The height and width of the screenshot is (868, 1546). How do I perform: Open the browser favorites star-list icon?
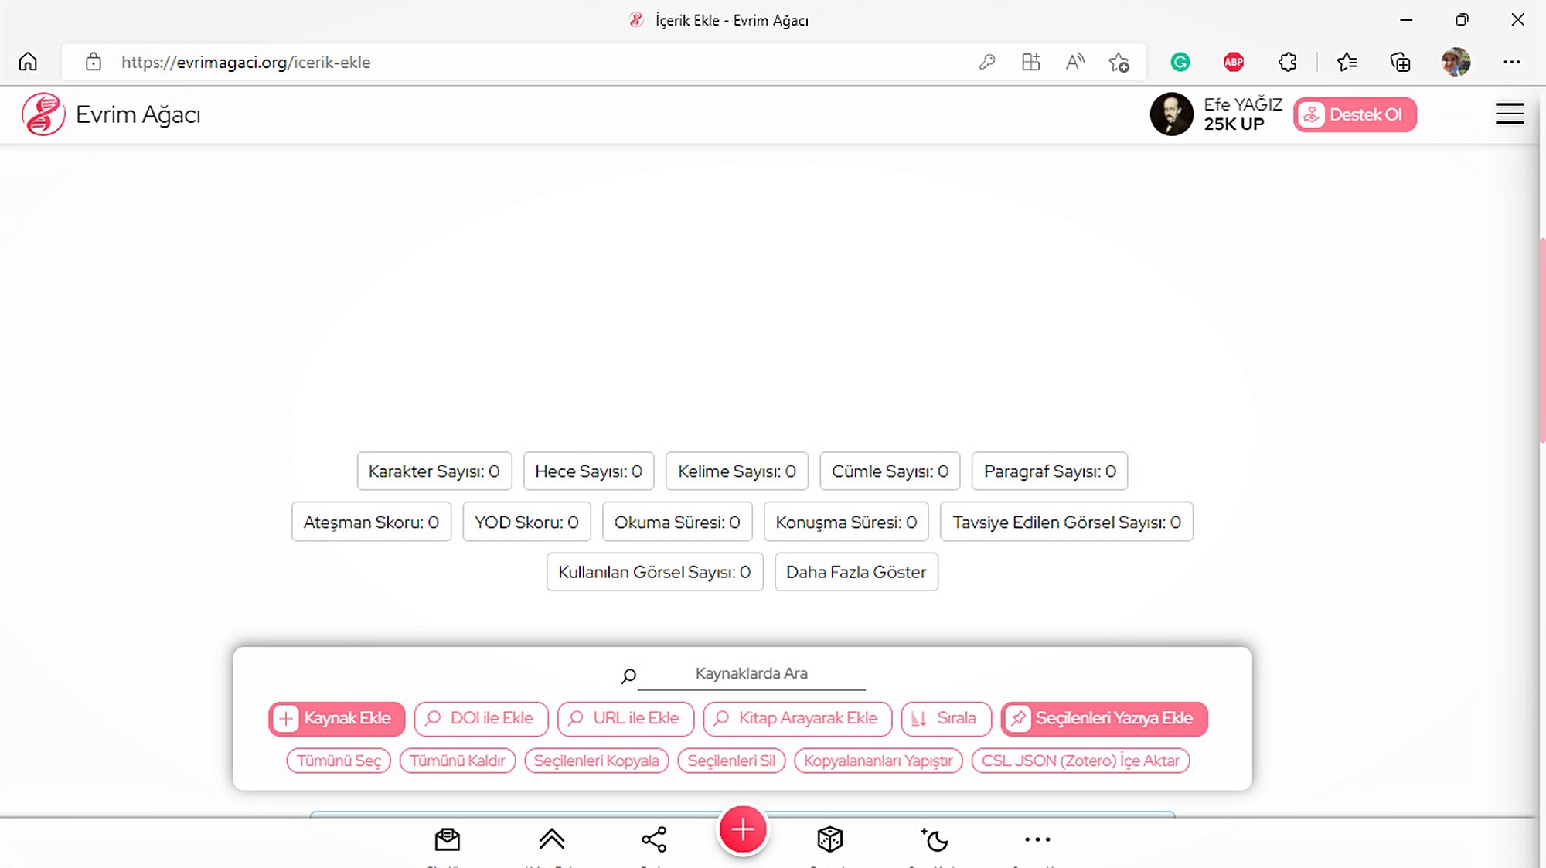tap(1347, 62)
